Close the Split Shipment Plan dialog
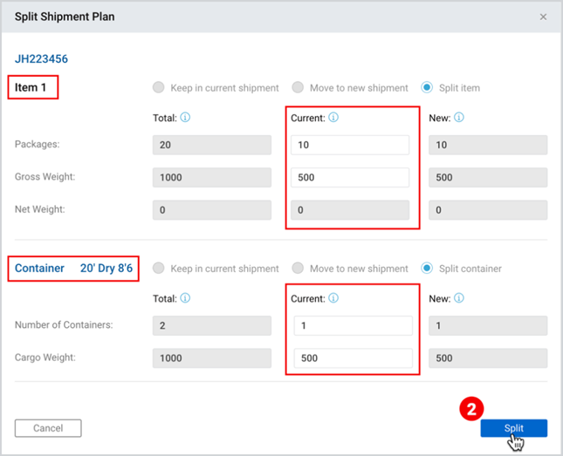Image resolution: width=563 pixels, height=456 pixels. tap(543, 17)
